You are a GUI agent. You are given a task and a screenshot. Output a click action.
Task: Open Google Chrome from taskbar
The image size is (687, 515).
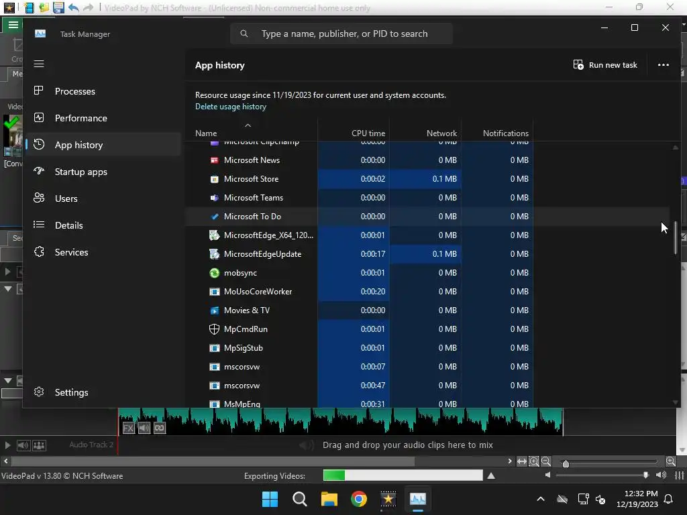359,499
